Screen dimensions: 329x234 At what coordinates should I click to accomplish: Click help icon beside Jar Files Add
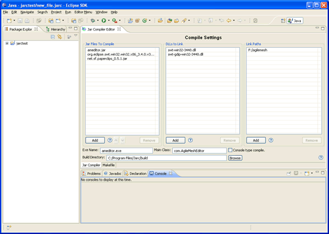110,140
